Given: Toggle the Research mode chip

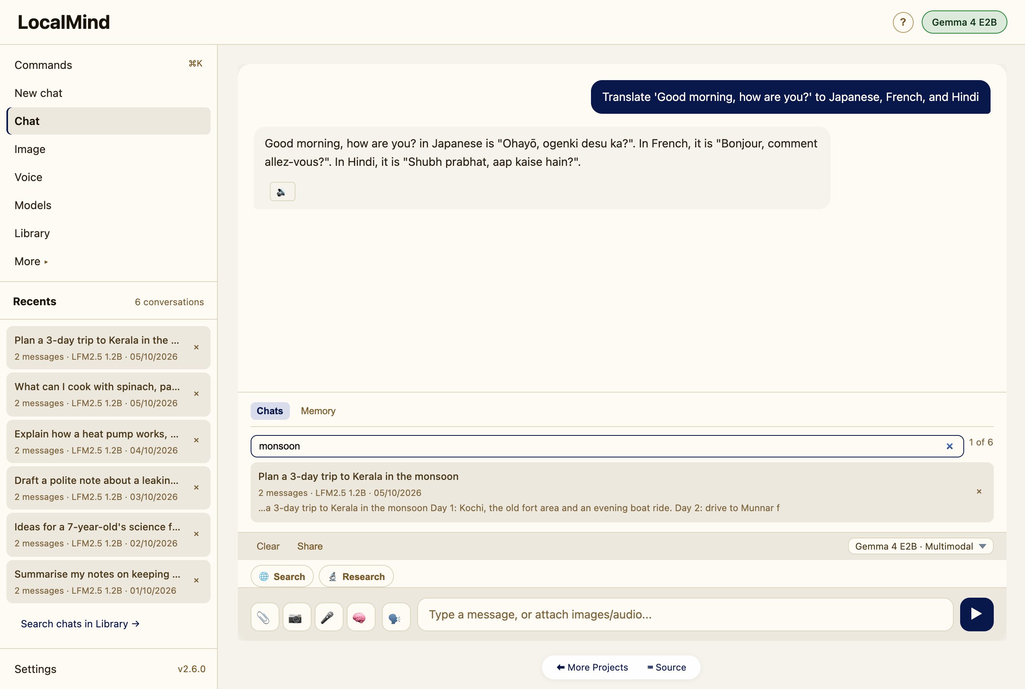Looking at the screenshot, I should click(x=356, y=576).
